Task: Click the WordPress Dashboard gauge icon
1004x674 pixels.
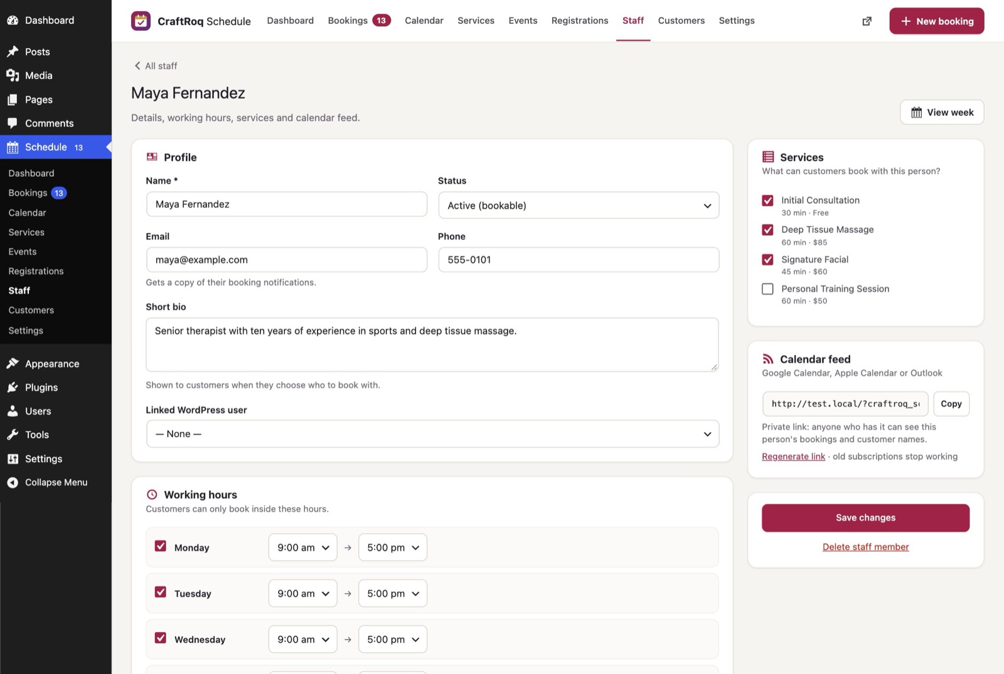Action: tap(13, 20)
